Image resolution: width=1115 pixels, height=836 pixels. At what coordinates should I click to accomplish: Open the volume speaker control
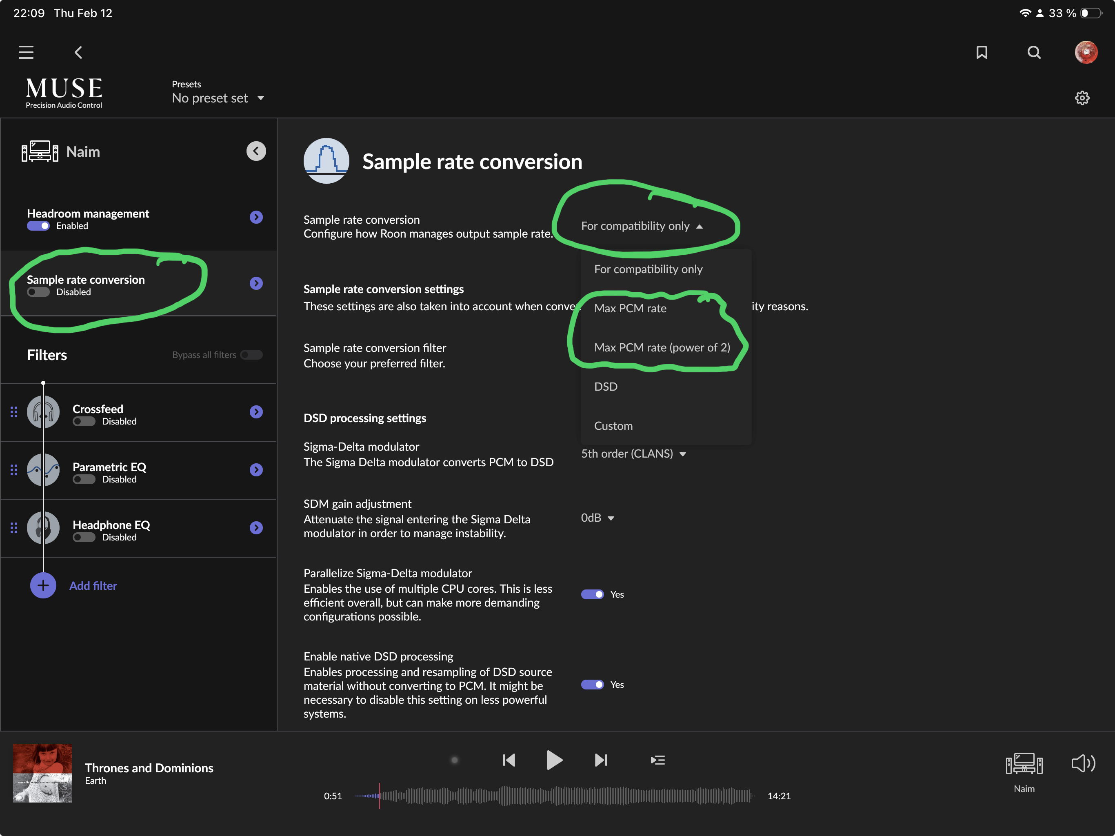click(x=1083, y=763)
